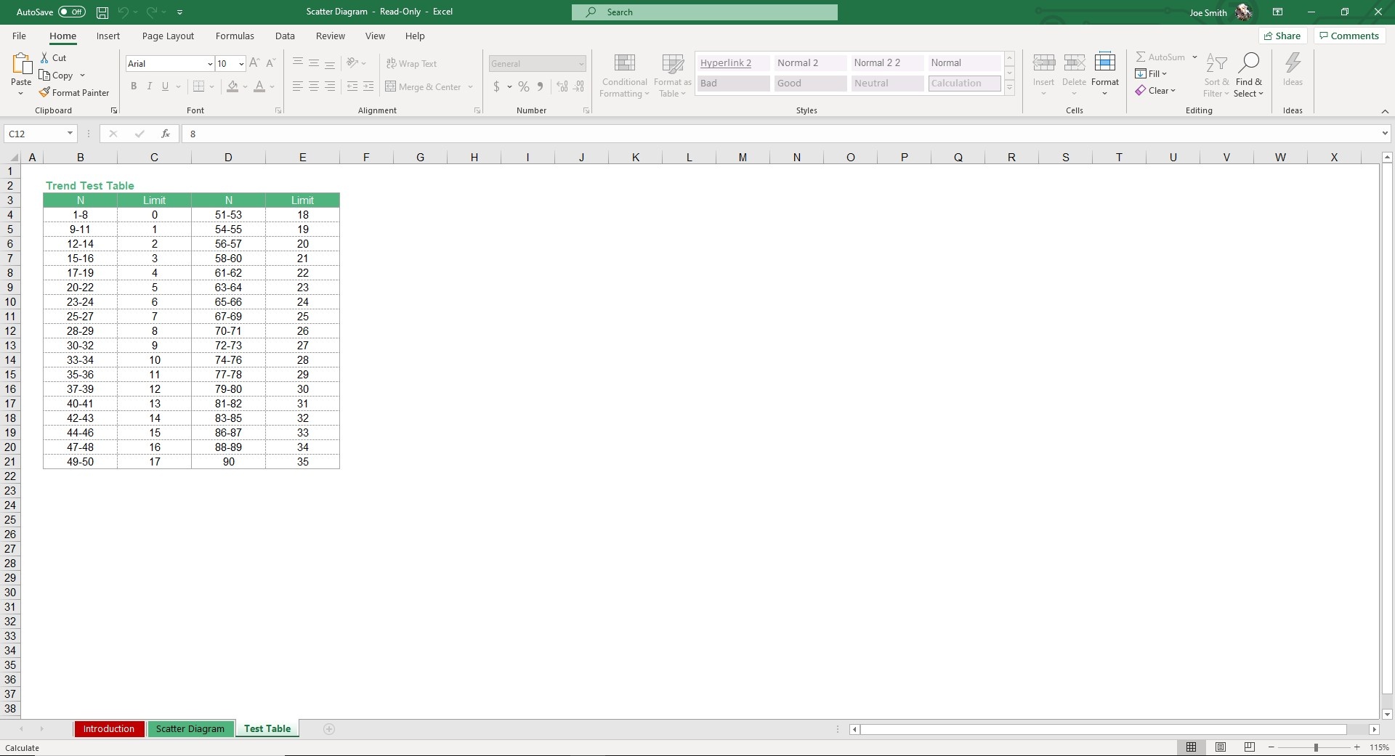Click the Save icon in title bar
Image resolution: width=1395 pixels, height=756 pixels.
tap(102, 12)
